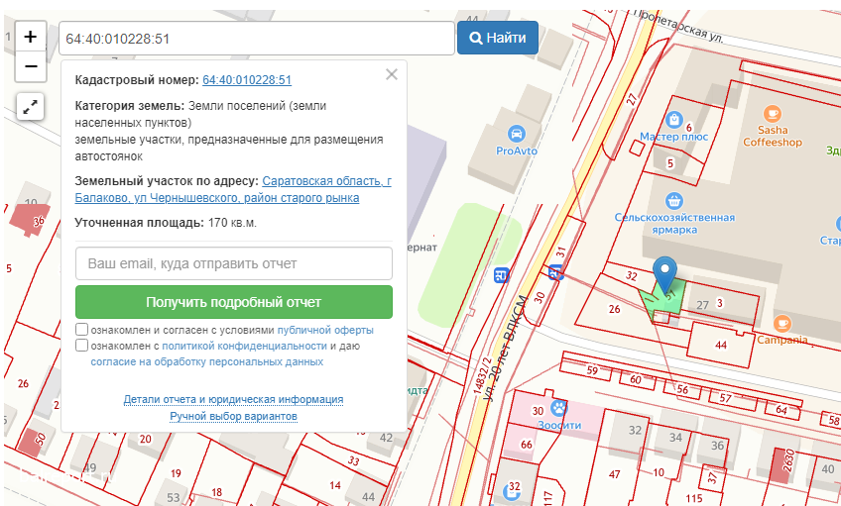Open Детали отчета и юридическая информация
The width and height of the screenshot is (841, 506).
click(233, 399)
